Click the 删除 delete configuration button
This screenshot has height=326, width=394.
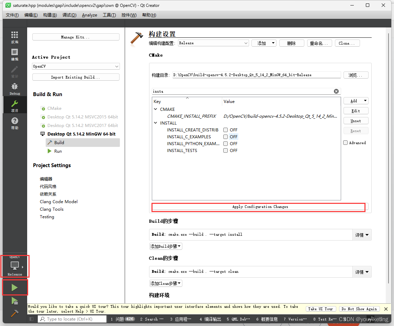[x=292, y=43]
